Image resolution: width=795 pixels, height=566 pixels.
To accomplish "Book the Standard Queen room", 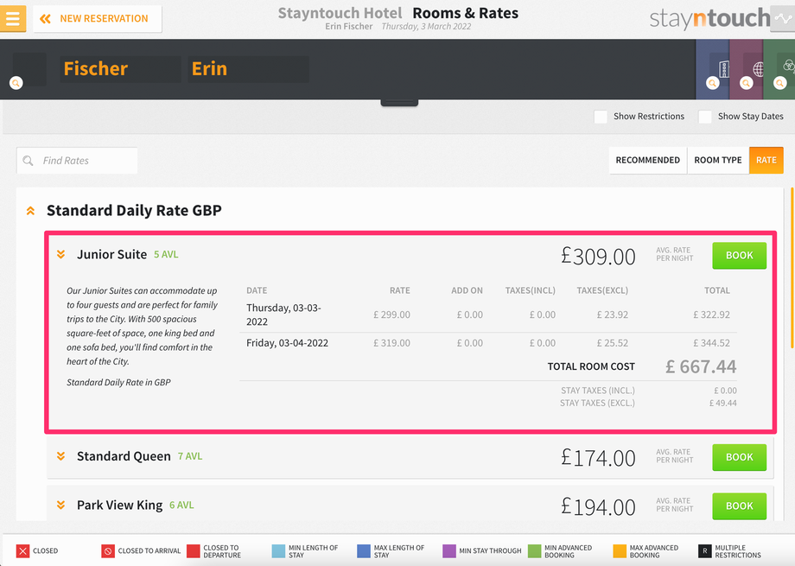I will [739, 457].
